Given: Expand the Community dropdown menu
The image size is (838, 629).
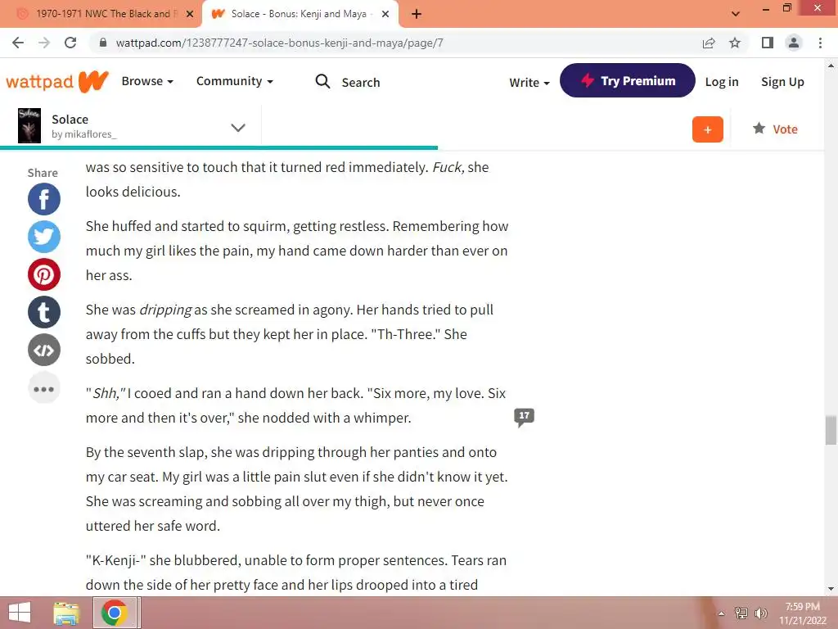Looking at the screenshot, I should pyautogui.click(x=235, y=81).
